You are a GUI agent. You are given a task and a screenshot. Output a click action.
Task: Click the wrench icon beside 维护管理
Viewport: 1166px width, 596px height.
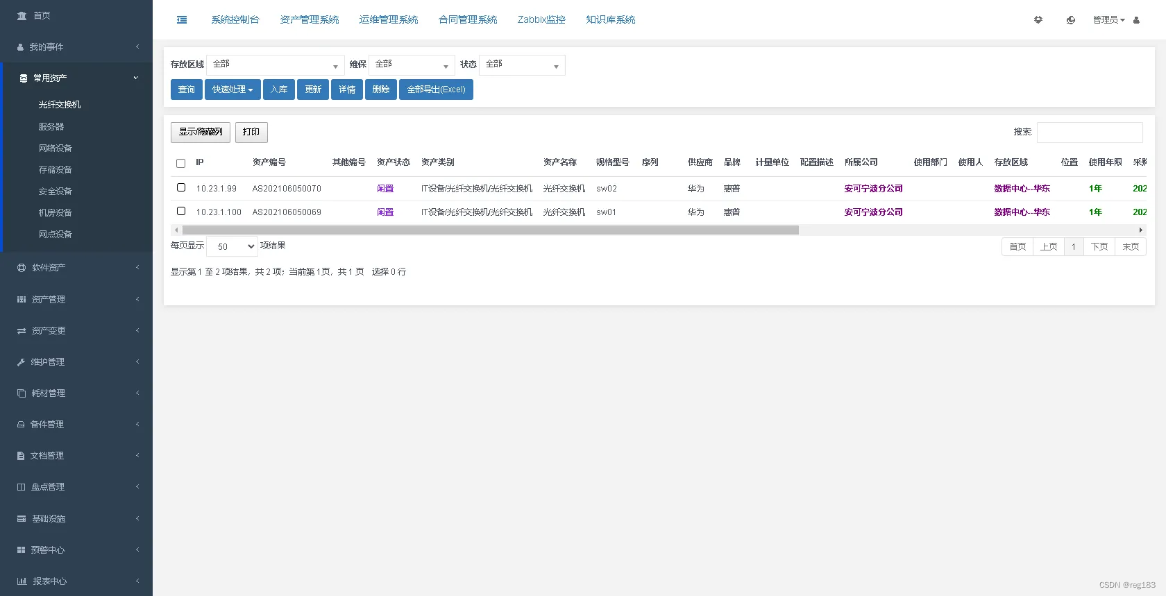coord(21,362)
